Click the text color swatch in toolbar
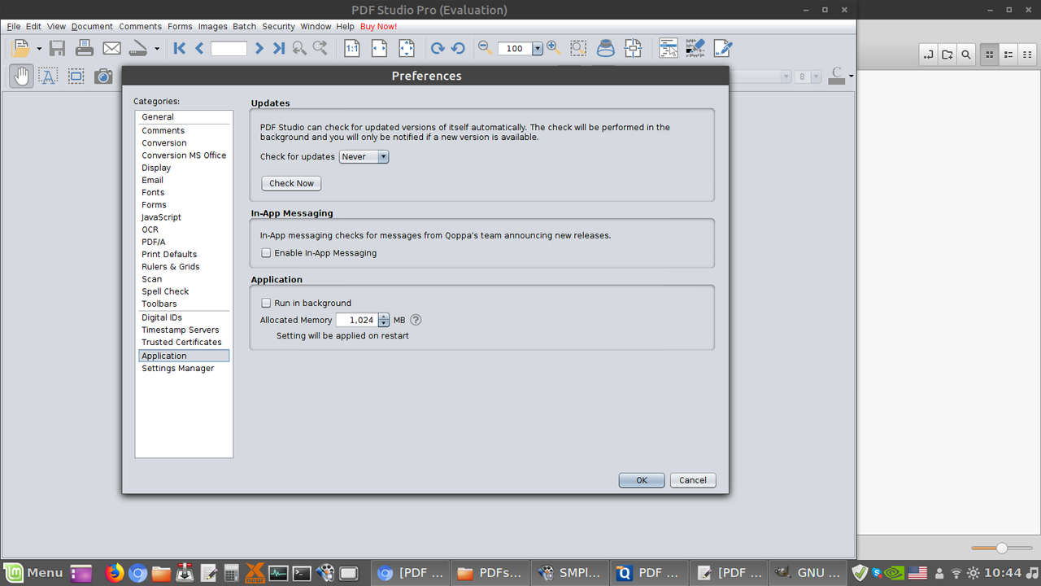Screen dimensions: 1041x586 [837, 77]
